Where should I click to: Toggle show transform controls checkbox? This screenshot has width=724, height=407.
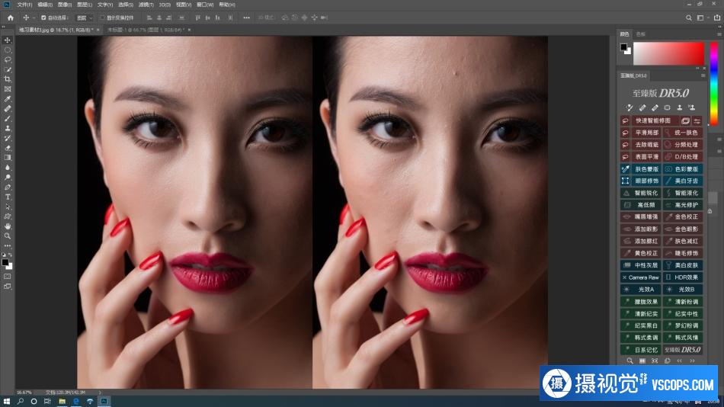[x=103, y=18]
